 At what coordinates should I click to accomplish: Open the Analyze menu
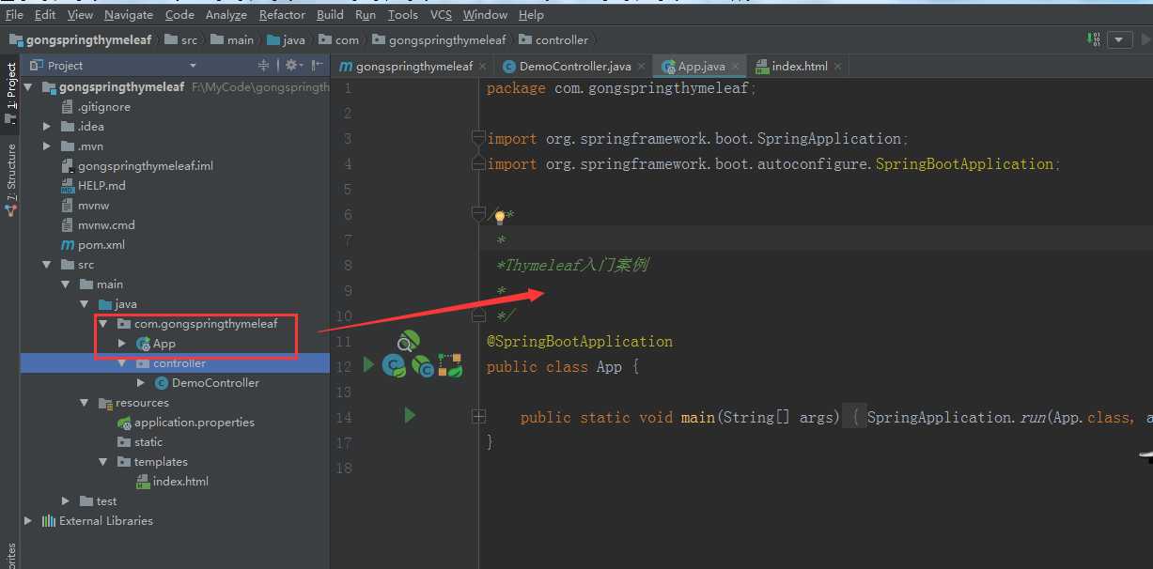coord(226,15)
